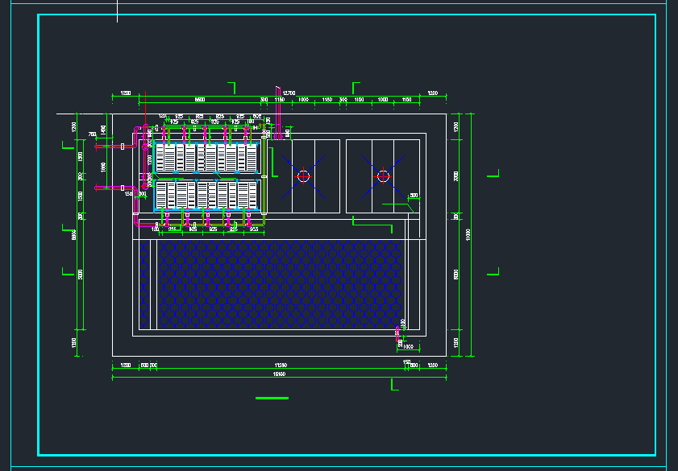Select the lower row of white membrane modules
Screen dimensions: 678x471
point(206,195)
